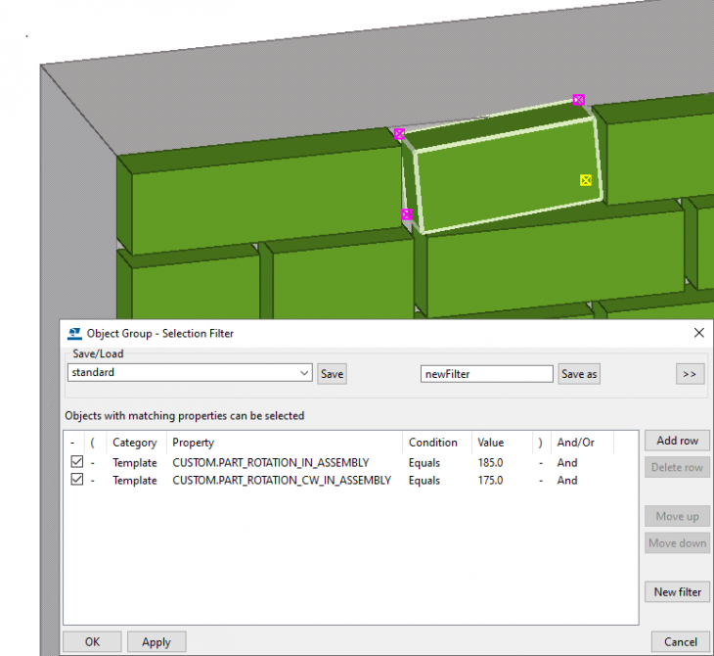Image resolution: width=714 pixels, height=656 pixels.
Task: Click the Property column header
Action: [x=193, y=443]
